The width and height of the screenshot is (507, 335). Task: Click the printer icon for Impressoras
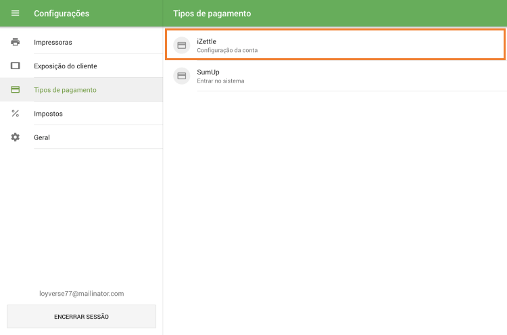[x=15, y=42]
